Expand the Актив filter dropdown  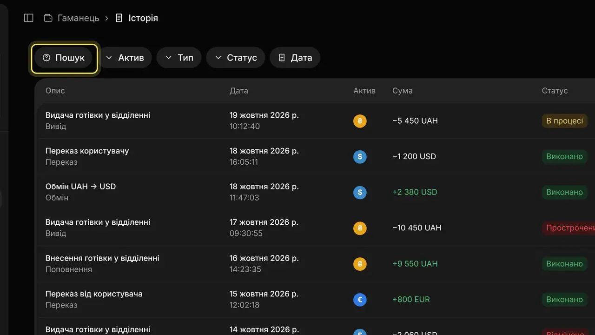(x=125, y=58)
